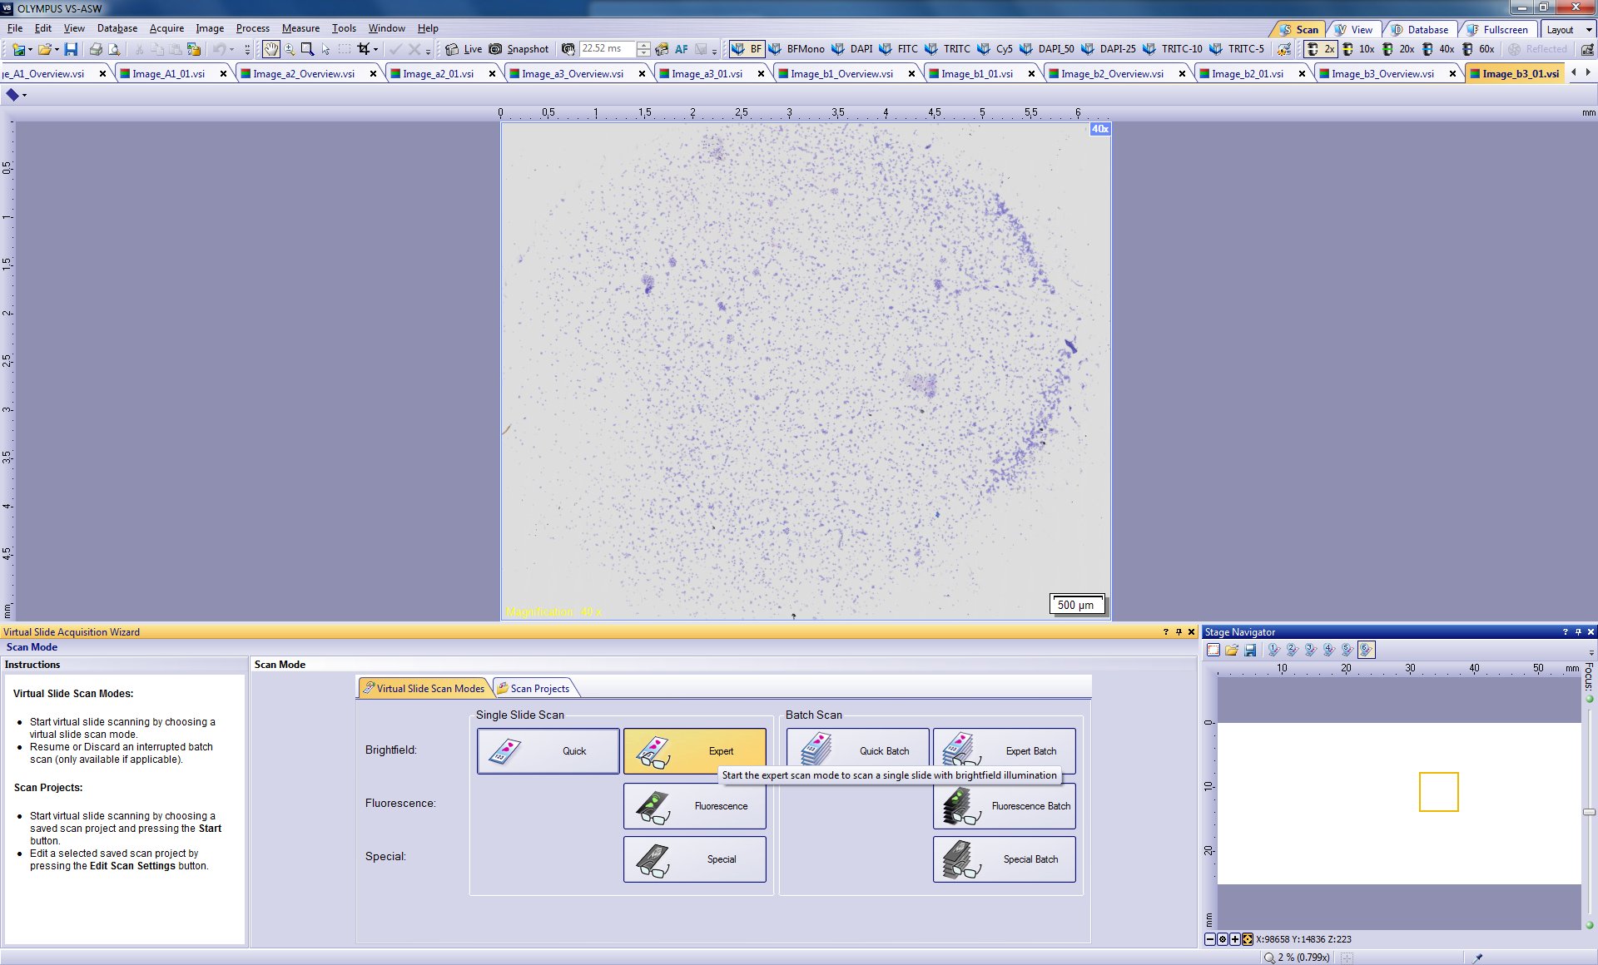
Task: Switch to the 10x objective
Action: click(1358, 49)
